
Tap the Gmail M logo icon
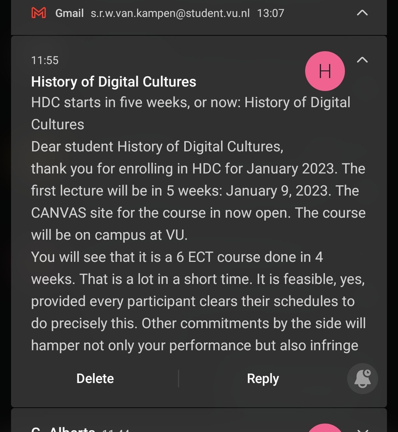click(x=39, y=14)
